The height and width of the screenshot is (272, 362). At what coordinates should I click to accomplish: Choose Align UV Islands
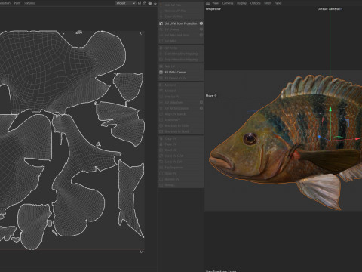point(181,114)
